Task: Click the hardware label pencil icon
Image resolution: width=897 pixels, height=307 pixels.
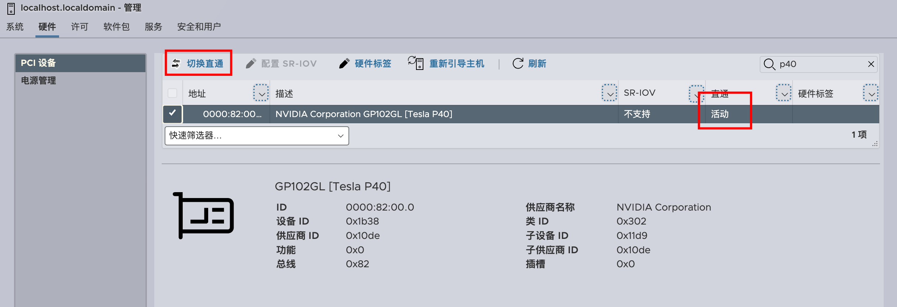Action: click(x=344, y=64)
